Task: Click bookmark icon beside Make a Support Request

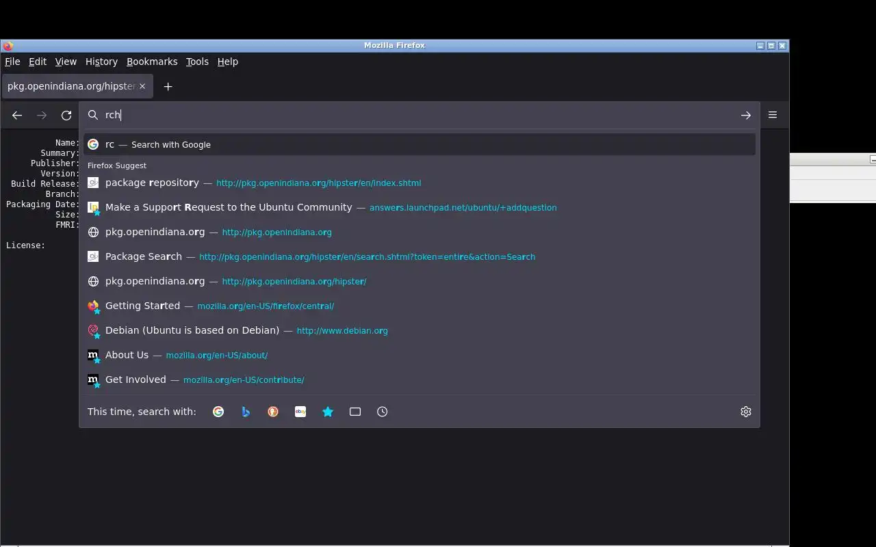Action: pyautogui.click(x=94, y=208)
